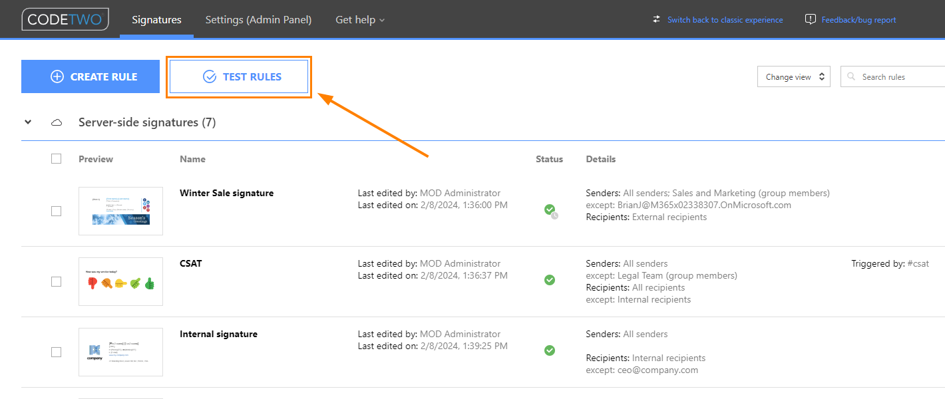This screenshot has height=399, width=945.
Task: Check the Winter Sale signature checkbox
Action: pyautogui.click(x=57, y=211)
